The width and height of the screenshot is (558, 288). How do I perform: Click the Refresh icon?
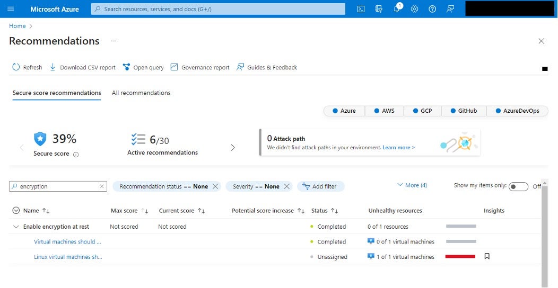click(16, 67)
